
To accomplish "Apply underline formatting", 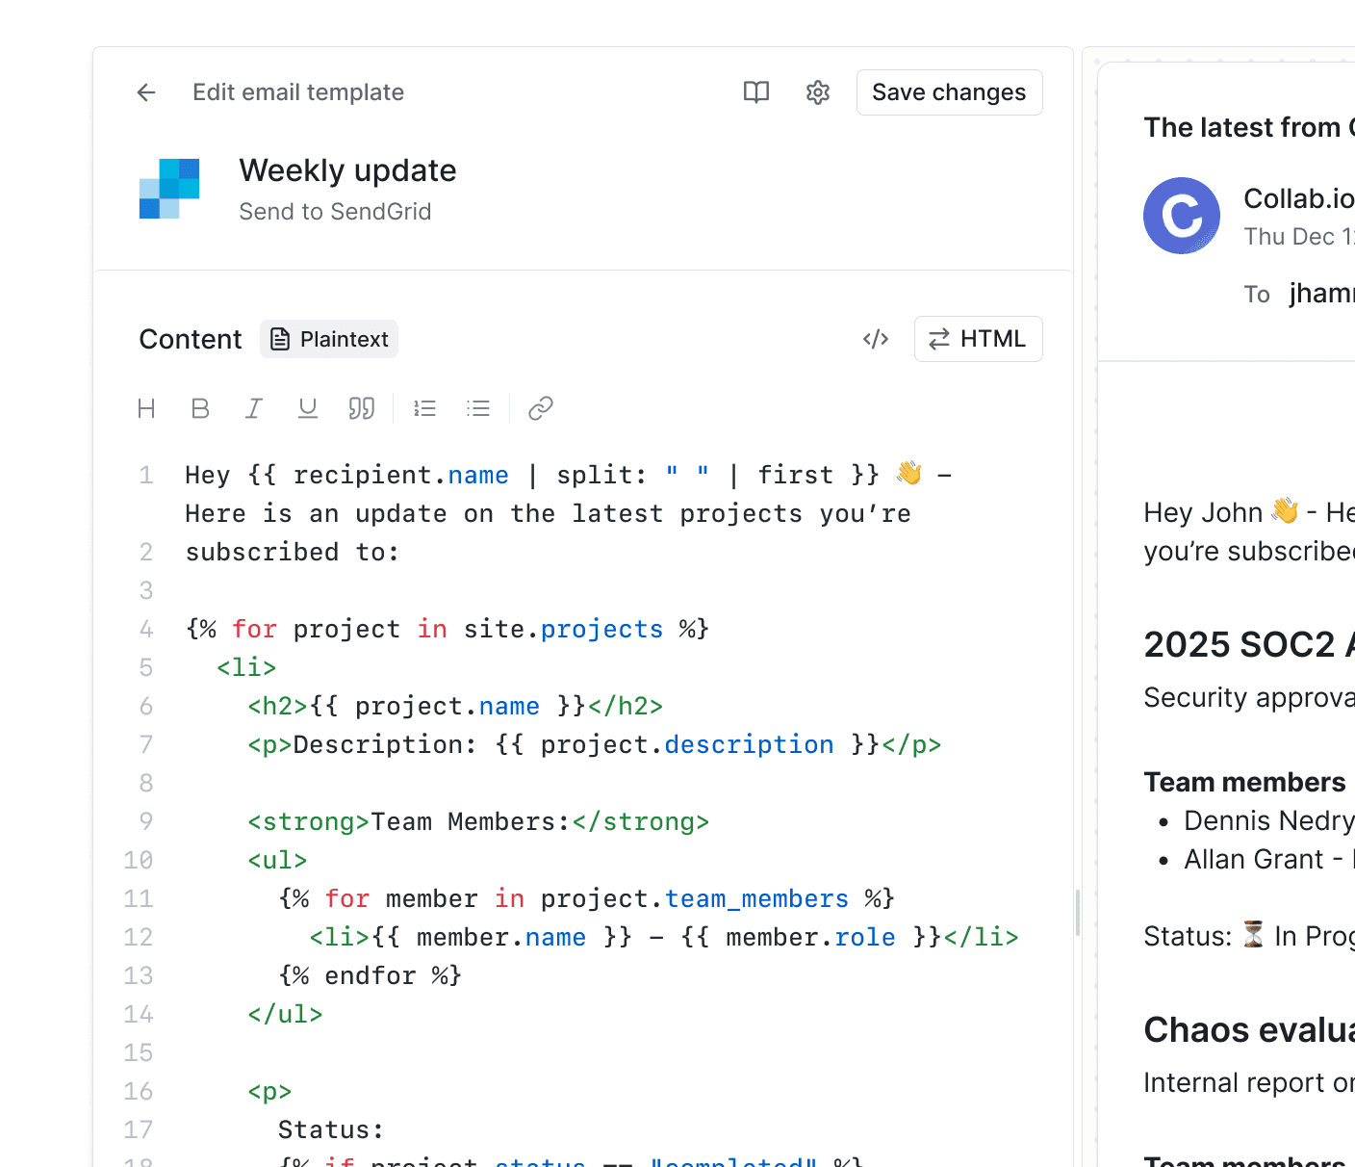I will pos(307,408).
